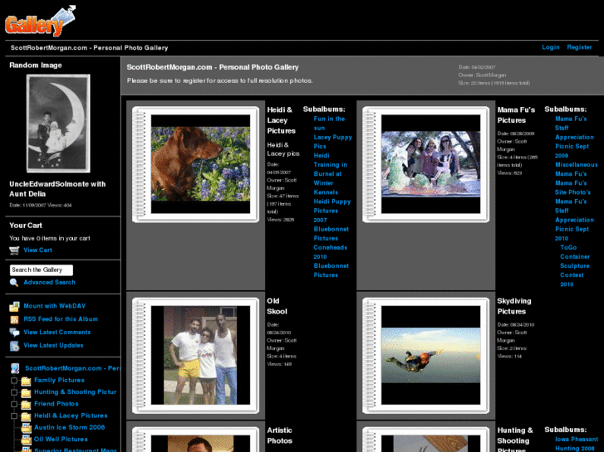Click the Oil Well Pictures album icon

(27, 440)
